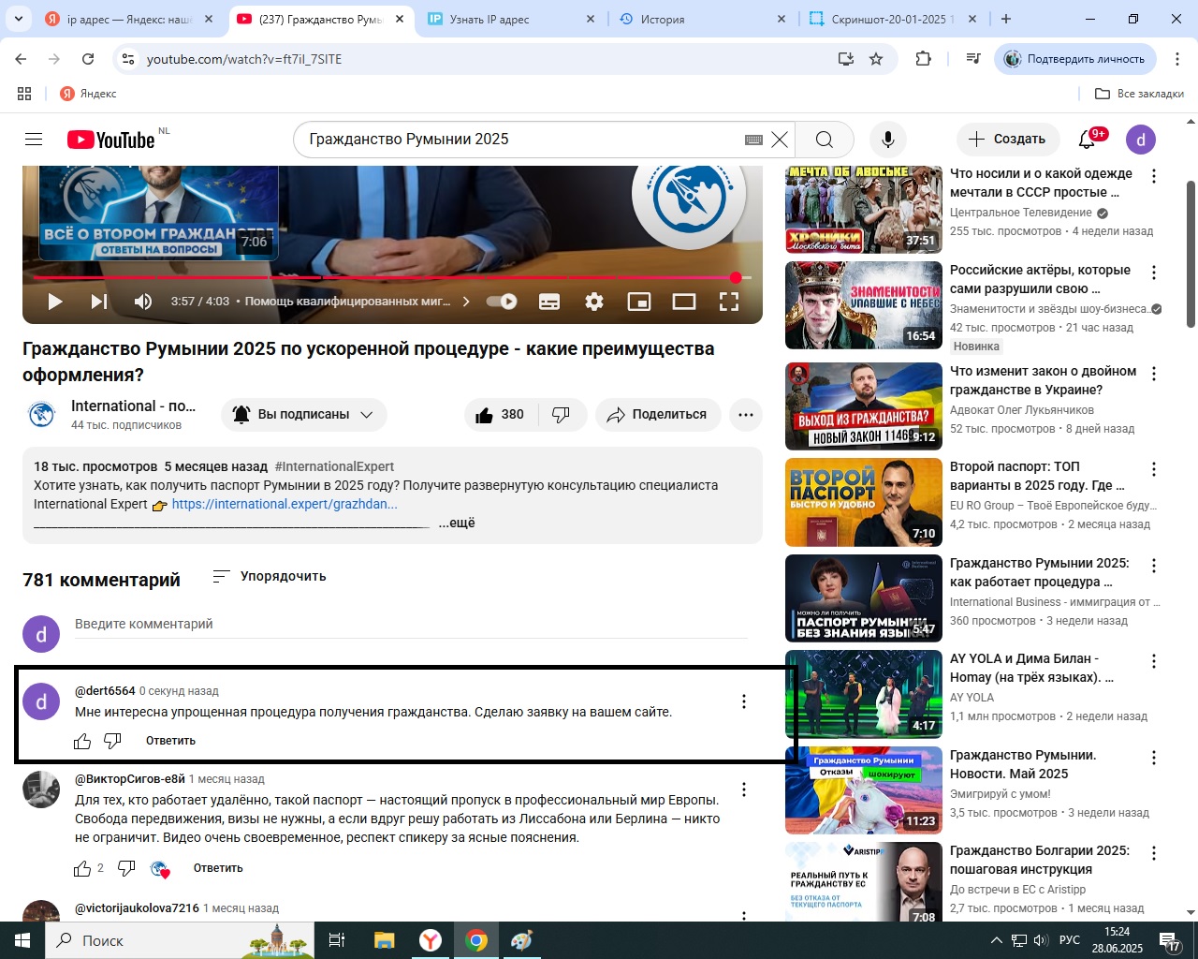Viewport: 1198px width, 959px height.
Task: Focus the Введите комментарий field
Action: (x=411, y=625)
